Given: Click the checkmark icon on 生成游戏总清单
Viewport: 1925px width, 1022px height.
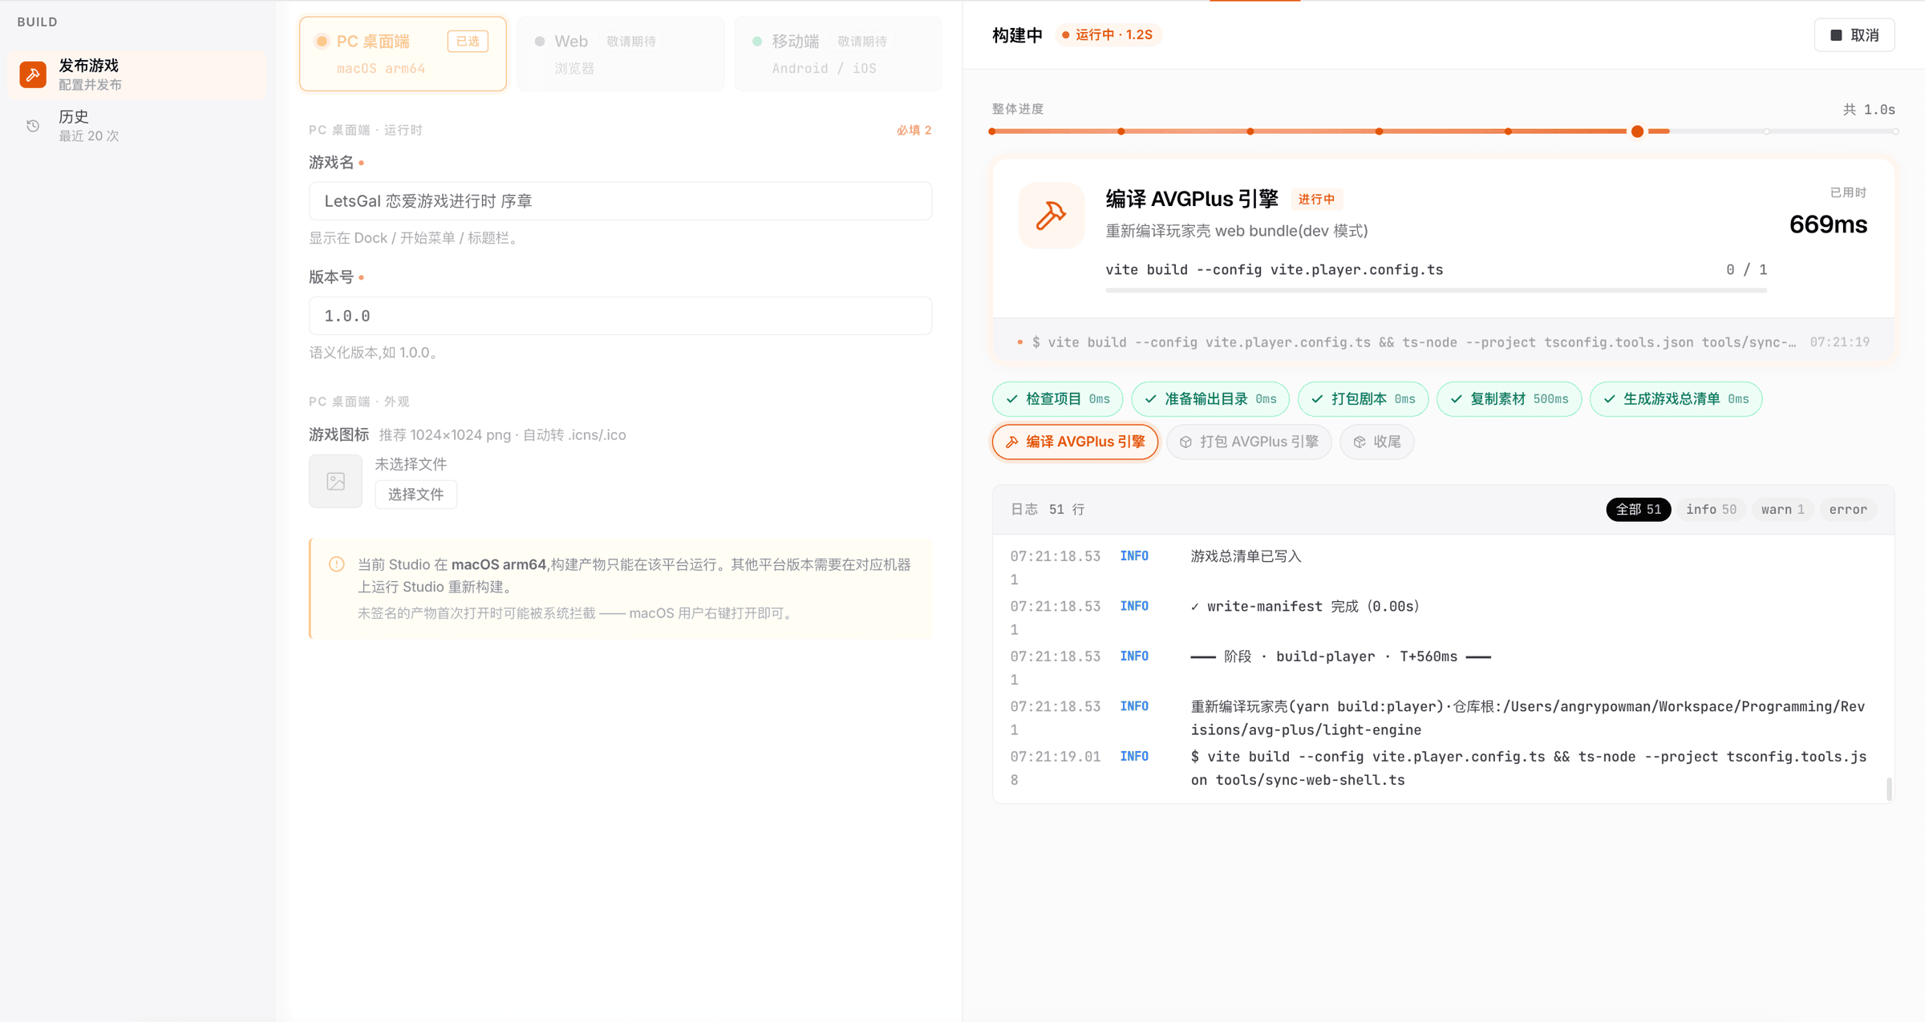Looking at the screenshot, I should tap(1610, 399).
